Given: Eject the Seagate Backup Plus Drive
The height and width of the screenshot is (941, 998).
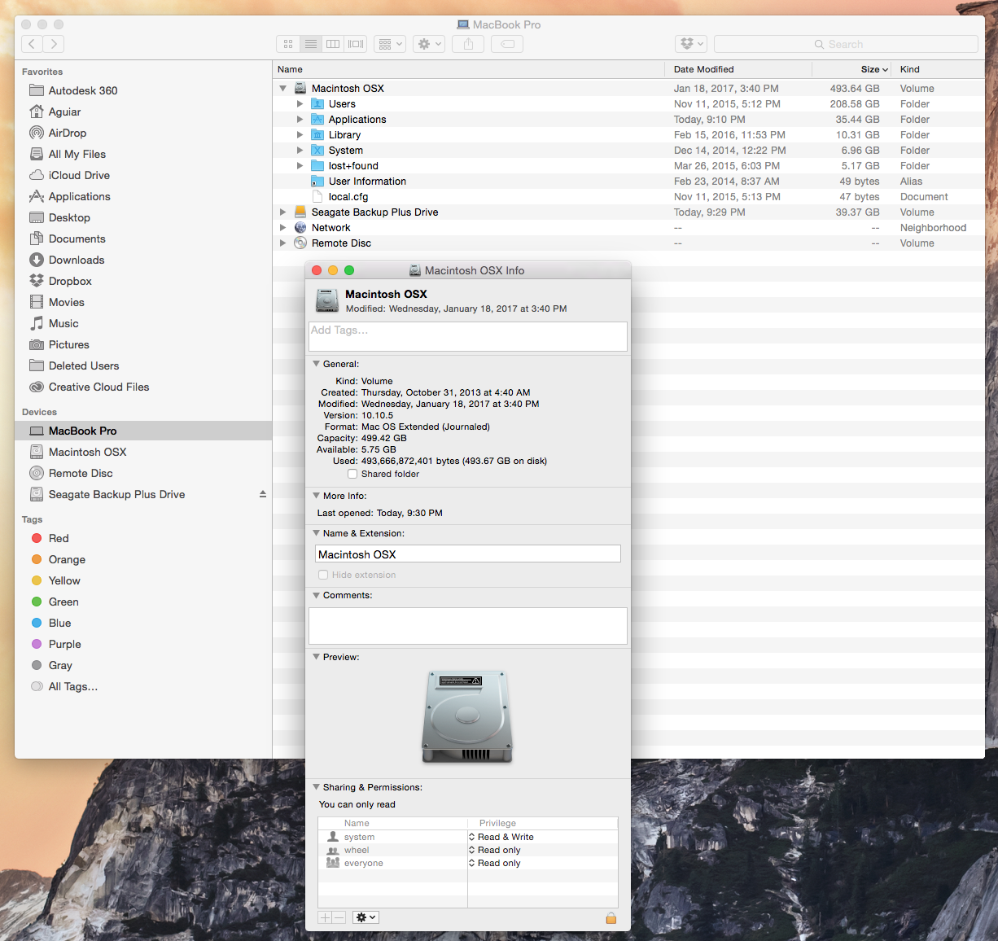Looking at the screenshot, I should (x=263, y=494).
